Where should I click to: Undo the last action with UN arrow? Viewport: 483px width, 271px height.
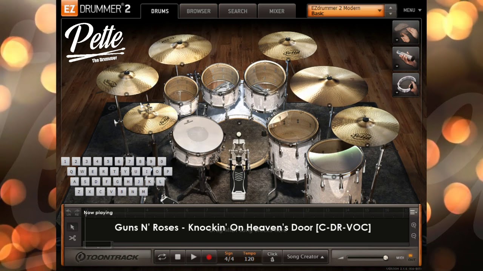pos(69,212)
